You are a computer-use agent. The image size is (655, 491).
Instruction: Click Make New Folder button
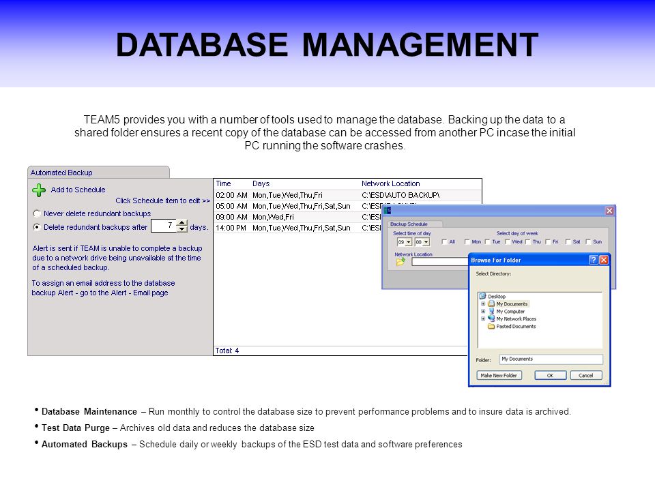click(x=499, y=375)
